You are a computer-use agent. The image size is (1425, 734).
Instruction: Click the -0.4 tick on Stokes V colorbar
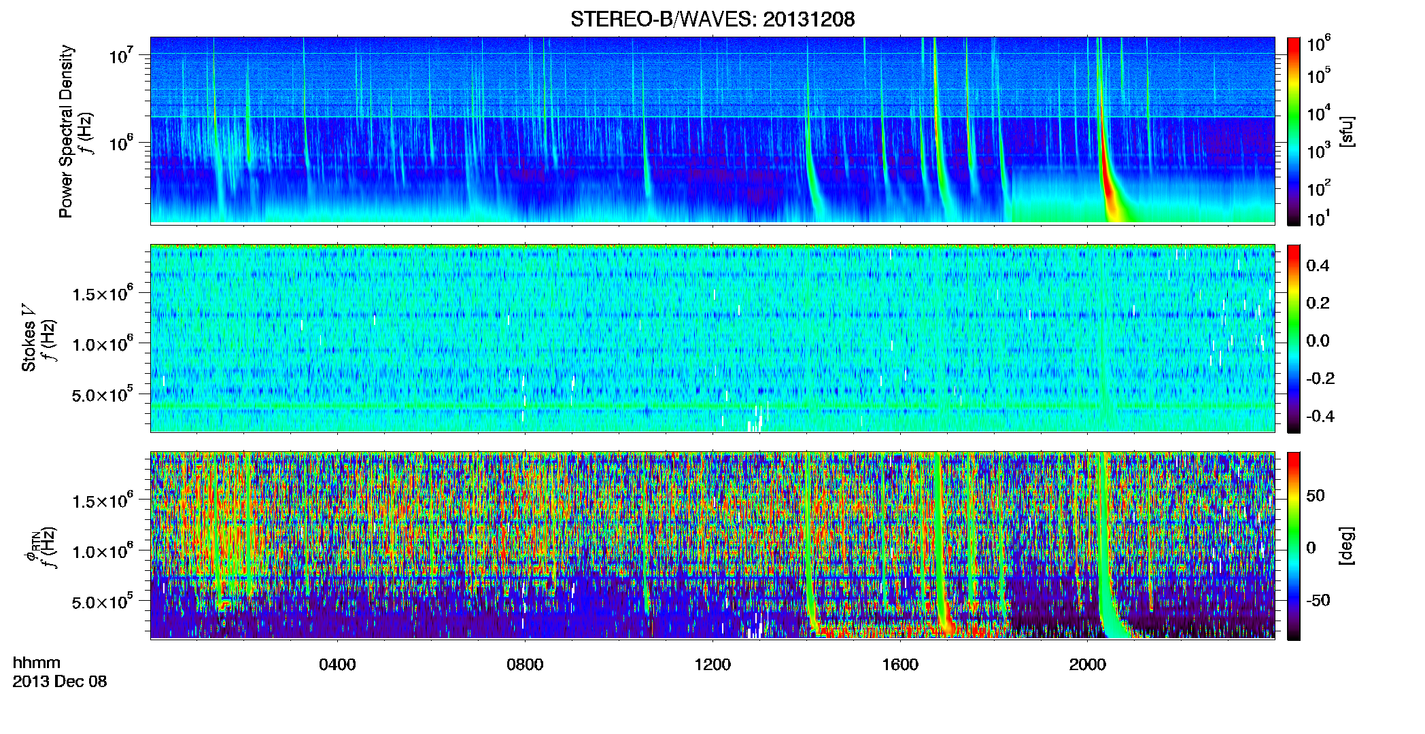pyautogui.click(x=1320, y=417)
